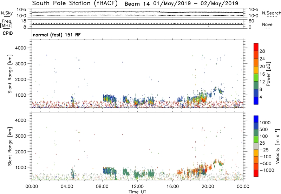Click the 'Time UT' axis label
The height and width of the screenshot is (194, 281).
137,192
